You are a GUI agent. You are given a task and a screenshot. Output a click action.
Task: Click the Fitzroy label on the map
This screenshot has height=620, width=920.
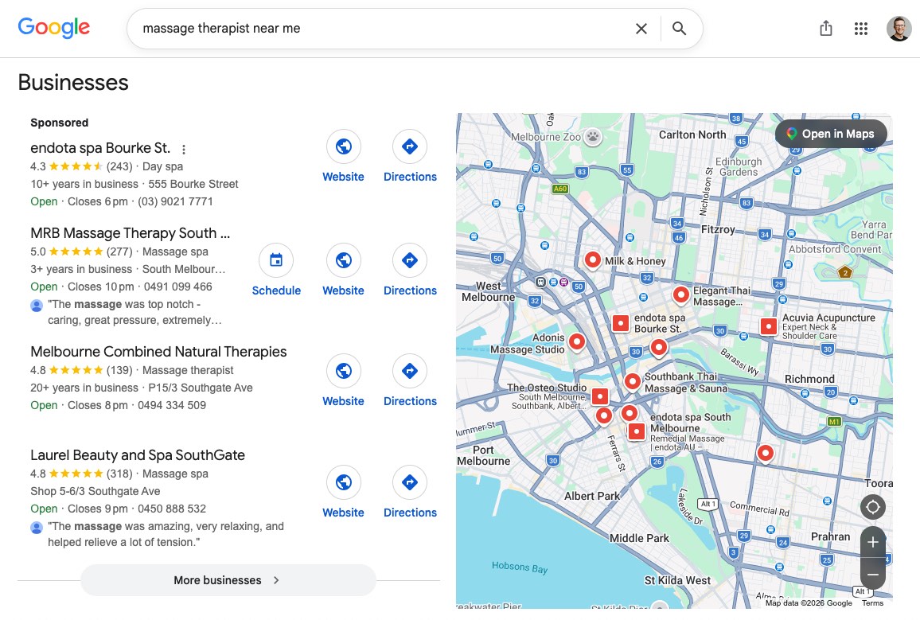[718, 229]
